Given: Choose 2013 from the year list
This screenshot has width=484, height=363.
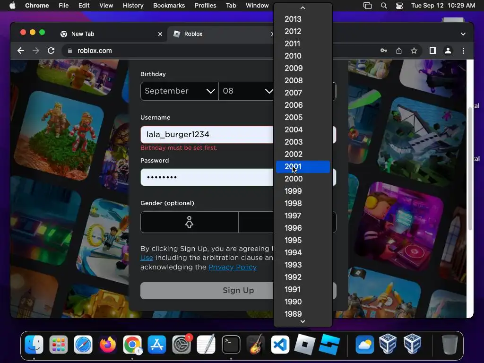Looking at the screenshot, I should coord(303,19).
